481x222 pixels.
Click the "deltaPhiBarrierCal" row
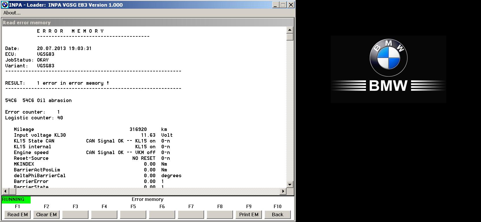98,175
